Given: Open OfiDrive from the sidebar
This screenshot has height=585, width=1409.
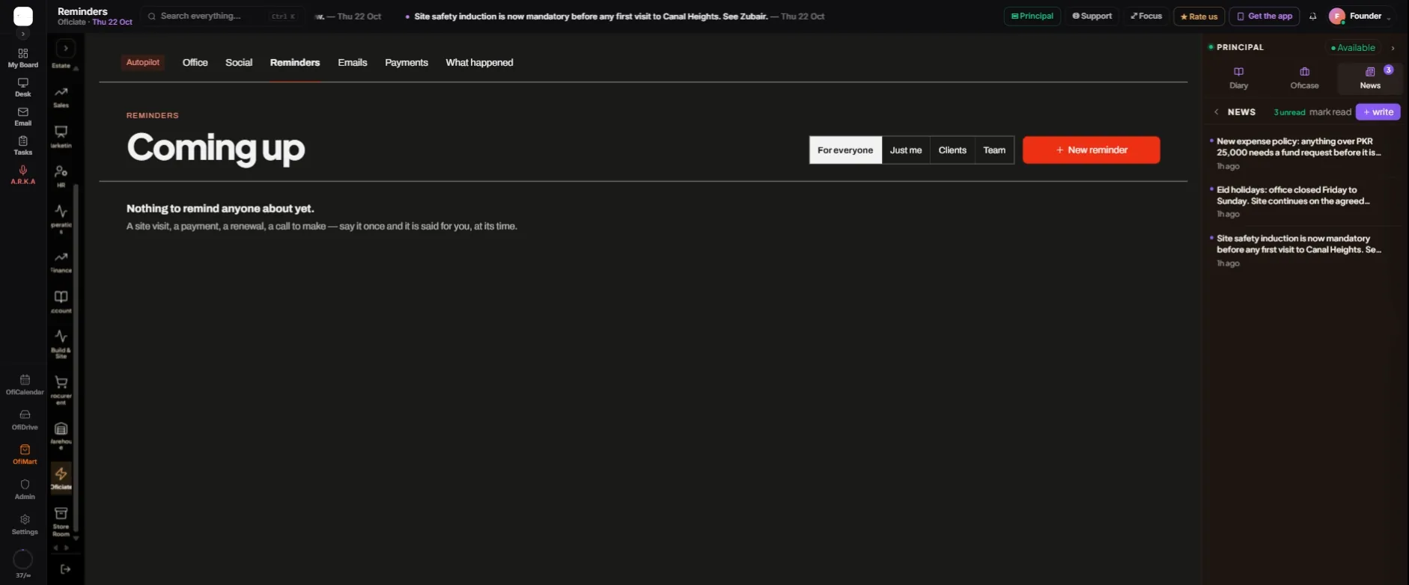Looking at the screenshot, I should pos(25,420).
